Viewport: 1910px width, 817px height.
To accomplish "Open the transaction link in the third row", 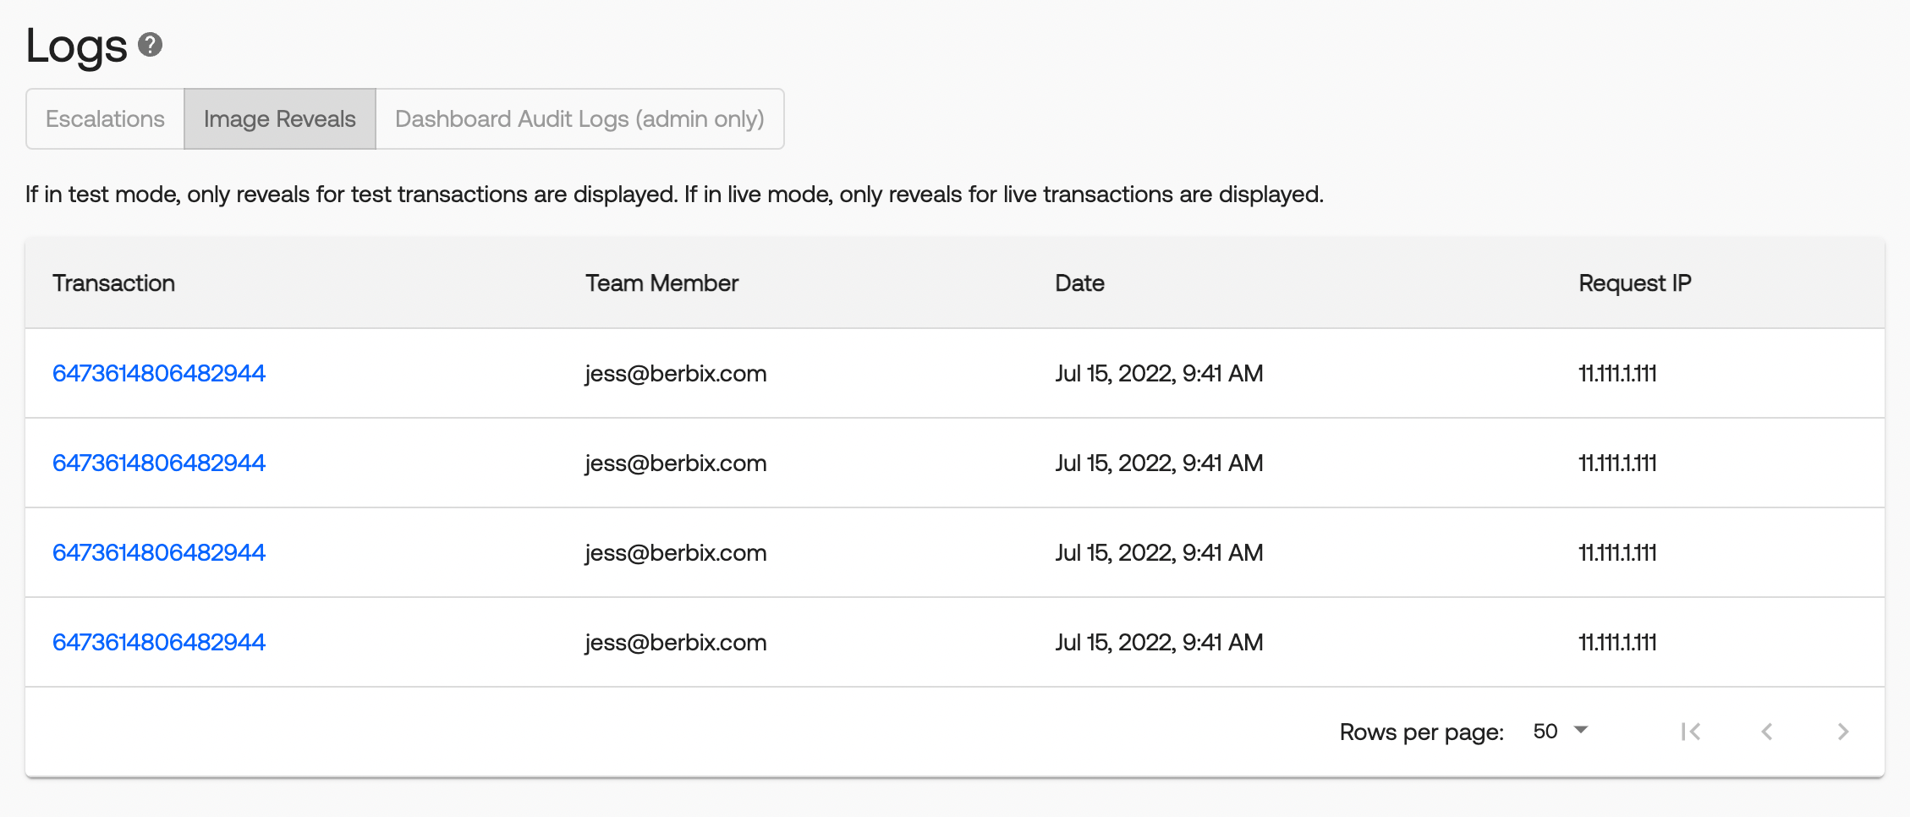I will click(159, 552).
